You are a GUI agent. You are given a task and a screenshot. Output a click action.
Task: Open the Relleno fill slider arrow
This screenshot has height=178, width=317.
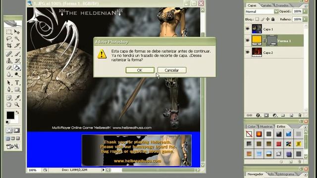pyautogui.click(x=305, y=19)
